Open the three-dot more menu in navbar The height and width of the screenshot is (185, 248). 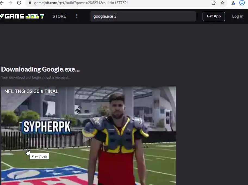[77, 16]
